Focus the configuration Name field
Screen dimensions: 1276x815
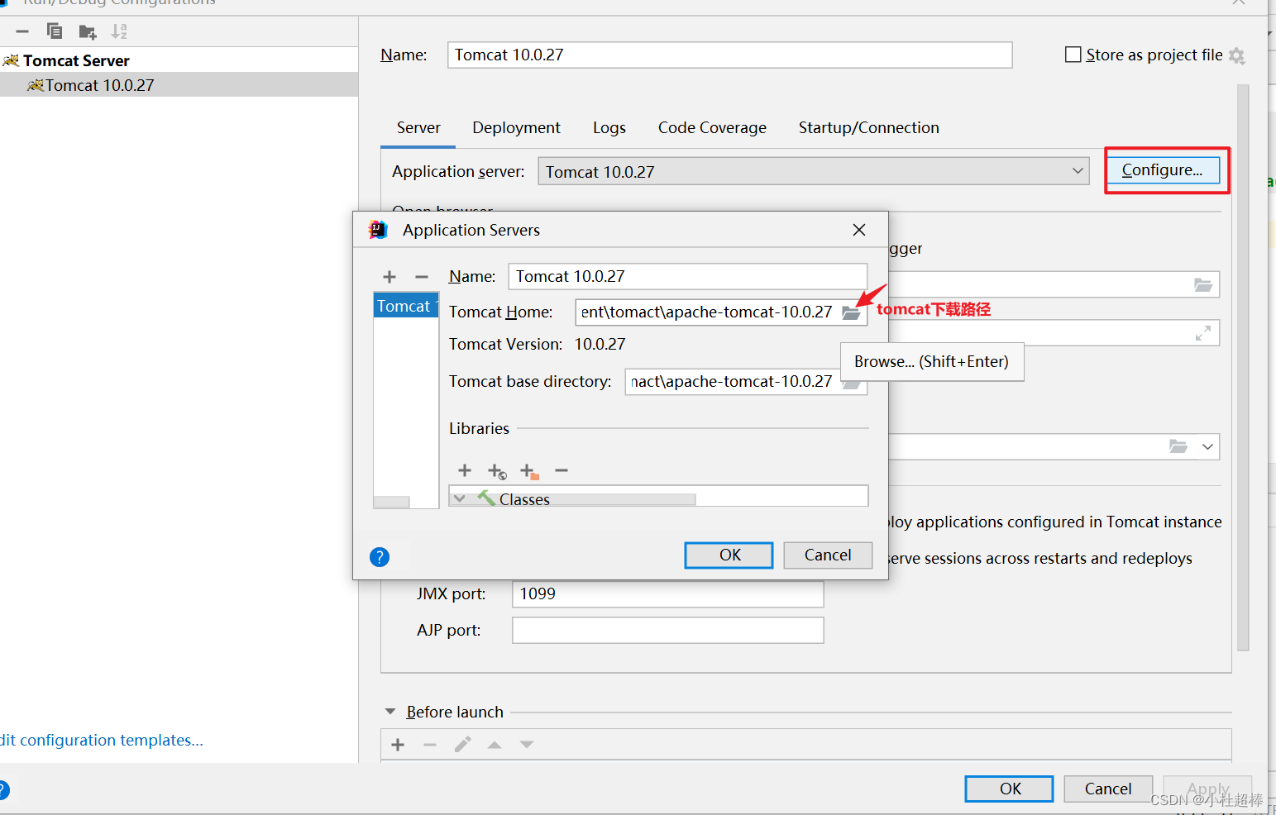[729, 55]
